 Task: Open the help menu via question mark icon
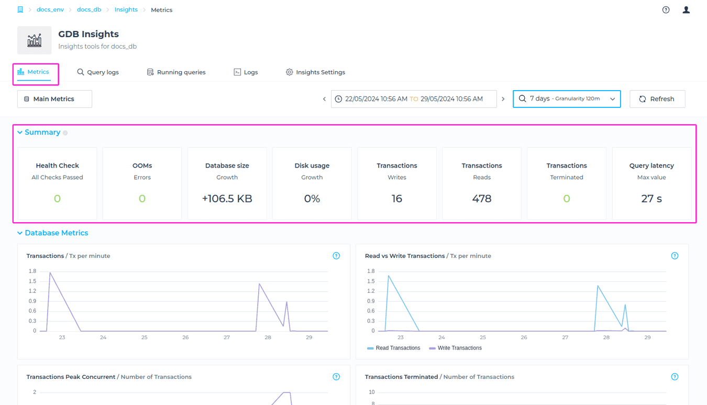point(666,9)
